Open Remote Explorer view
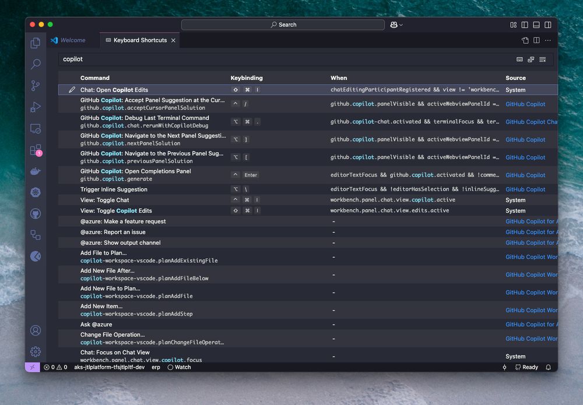Screen dimensions: 583x405 (36, 129)
